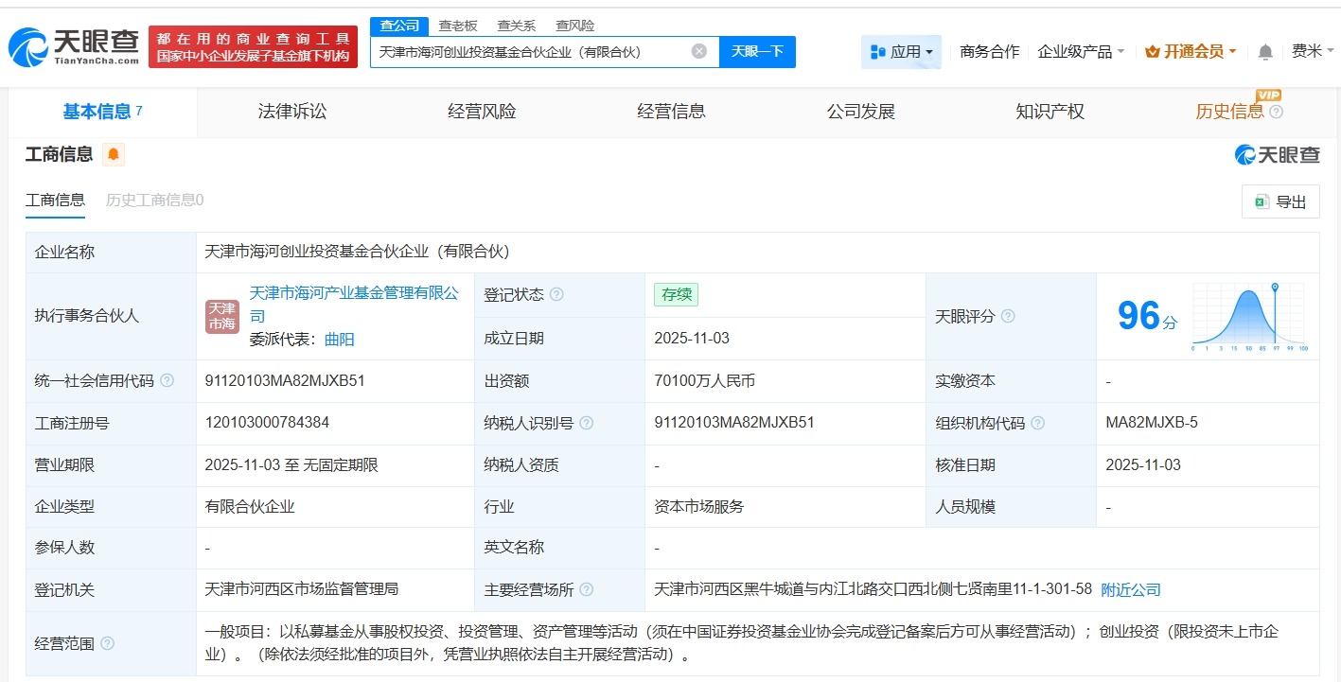
Task: Click the 天眼一下 search button
Action: [757, 51]
